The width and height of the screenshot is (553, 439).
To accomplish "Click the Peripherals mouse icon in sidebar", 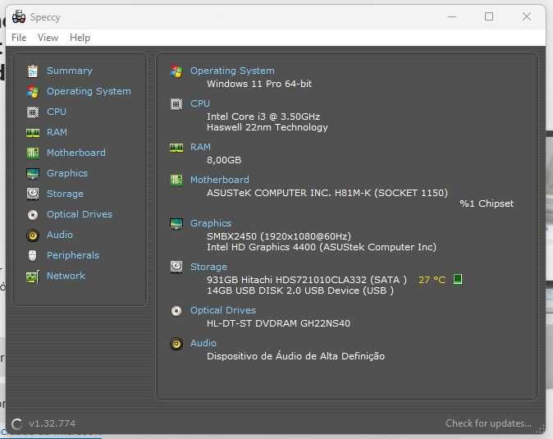I will click(x=33, y=255).
